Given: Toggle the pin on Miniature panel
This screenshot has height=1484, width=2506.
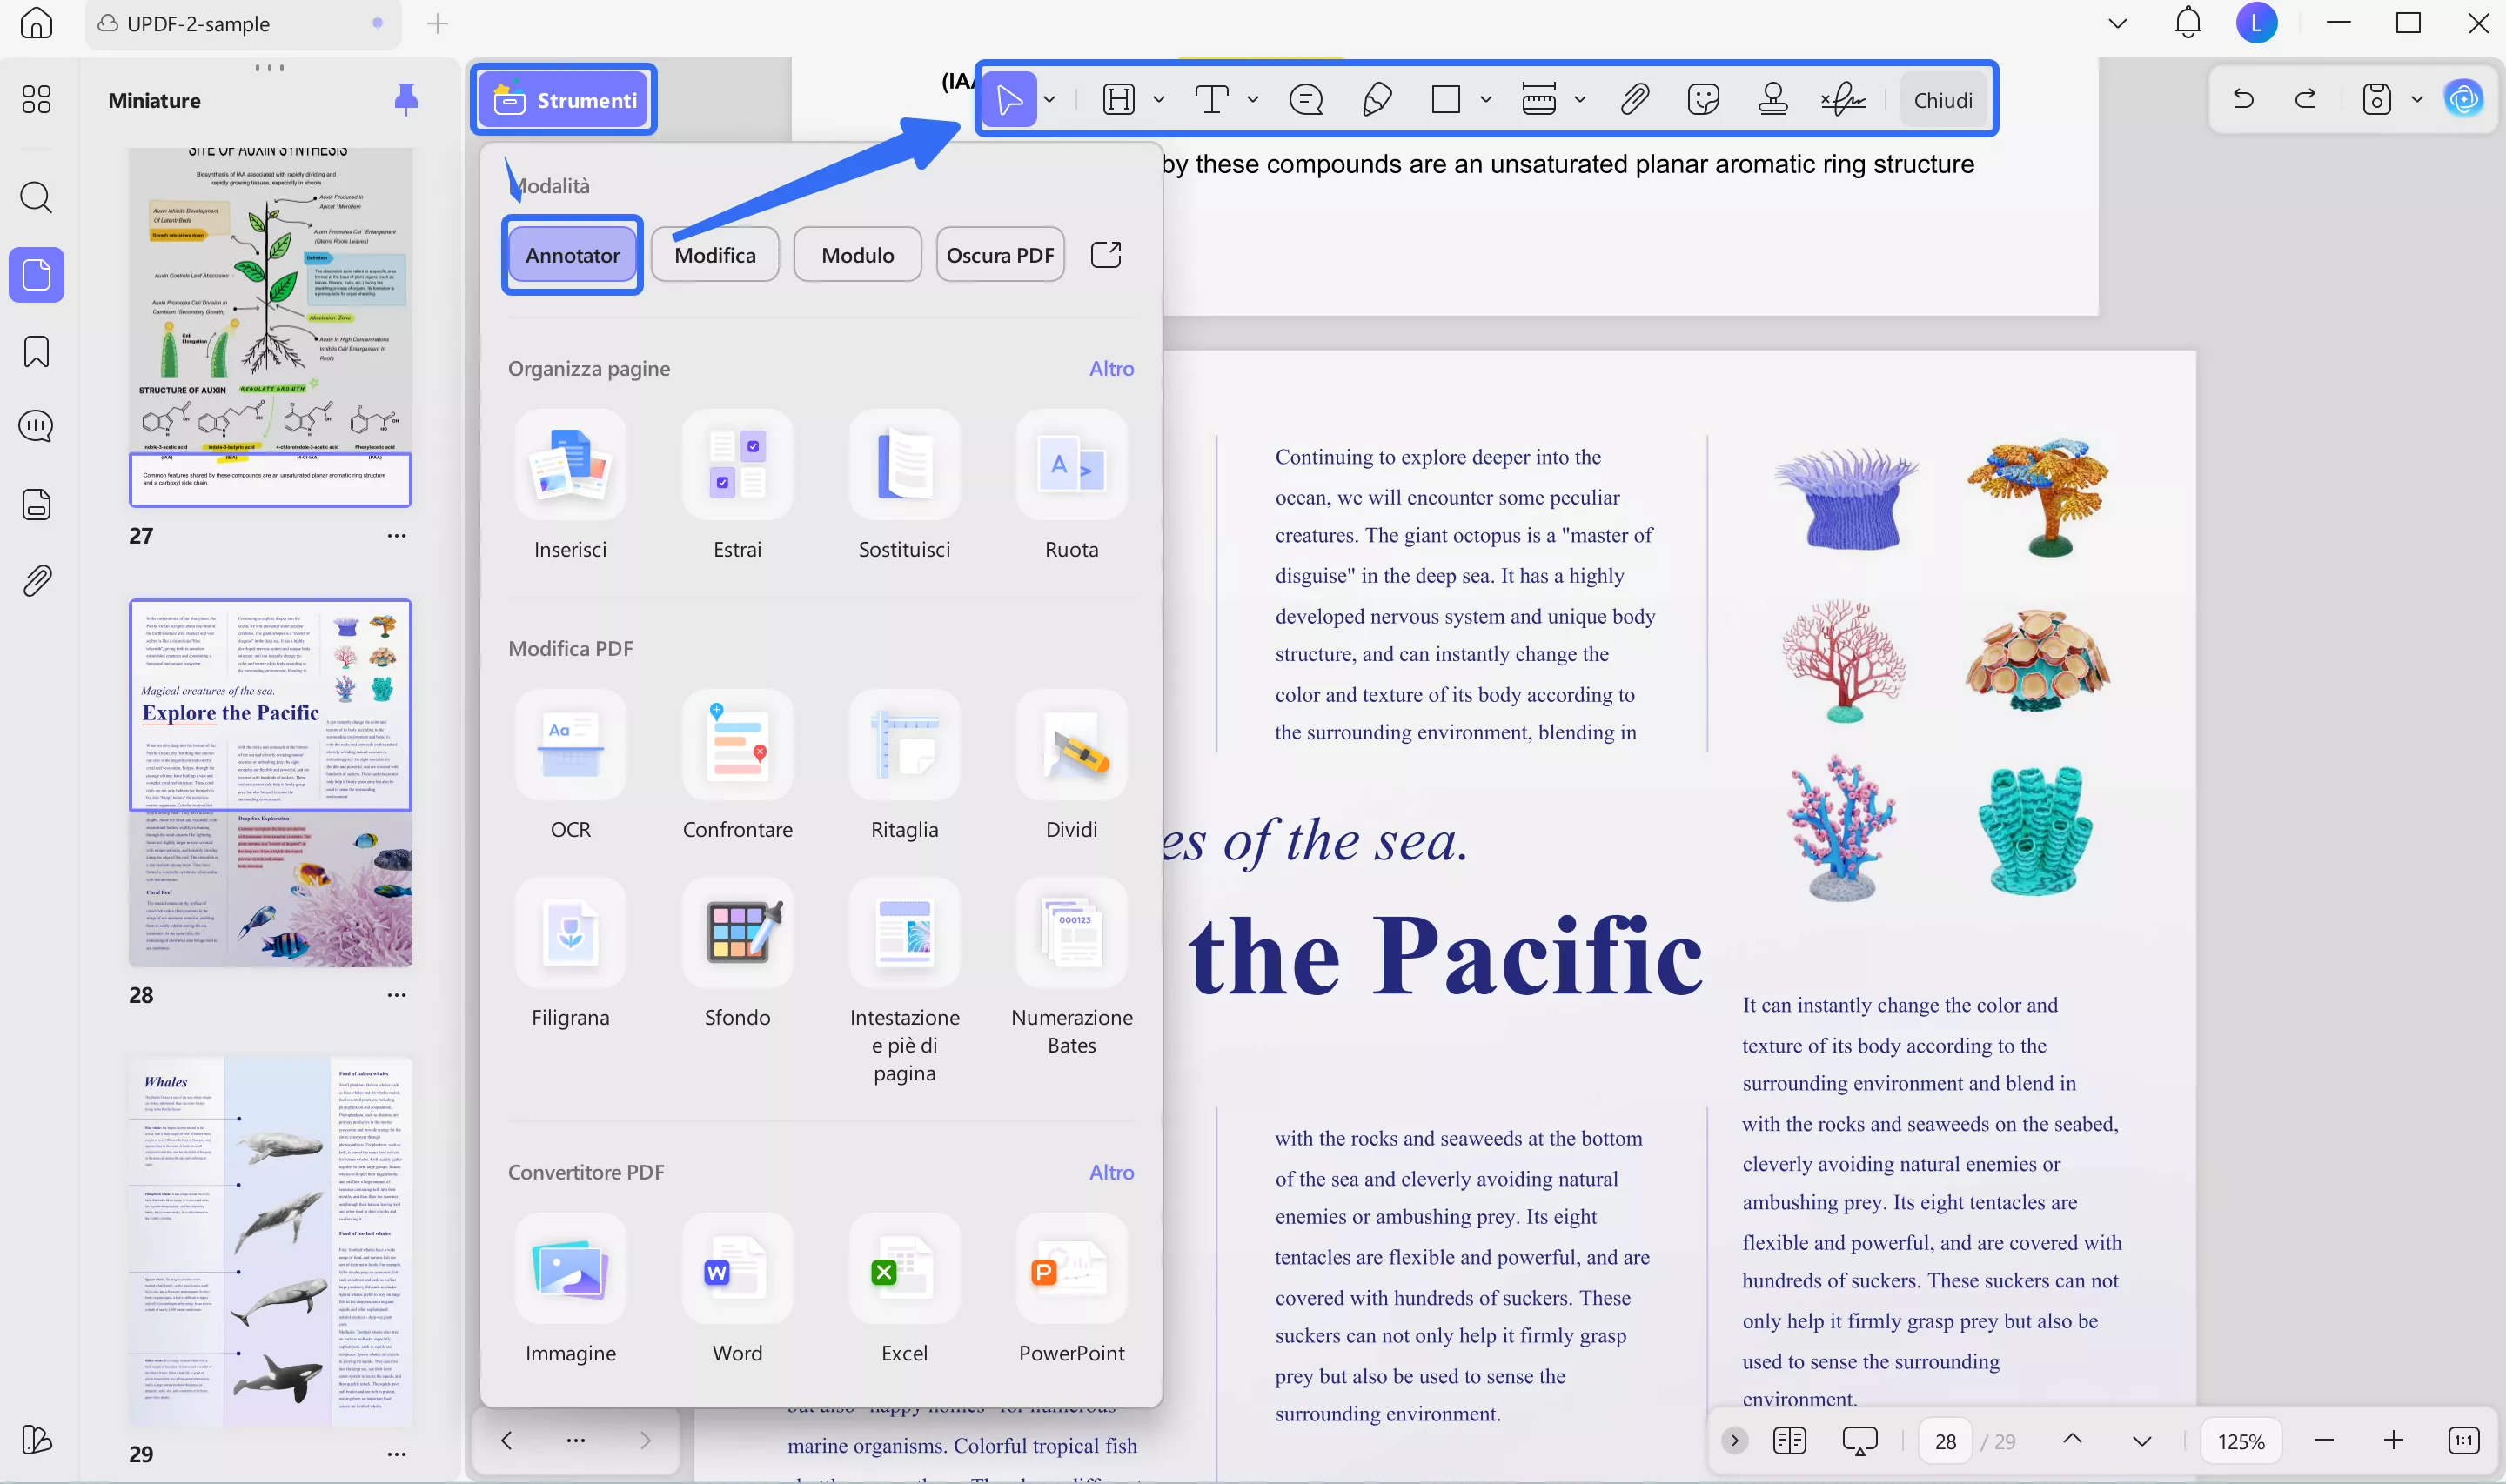Looking at the screenshot, I should (x=405, y=99).
